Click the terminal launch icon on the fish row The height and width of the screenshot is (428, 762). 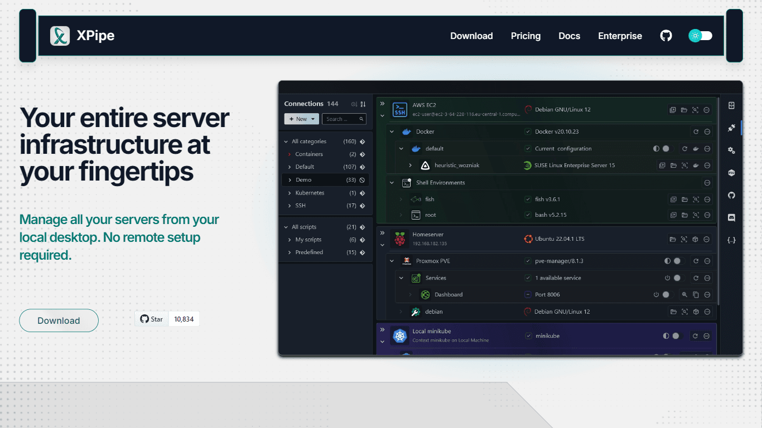pyautogui.click(x=673, y=200)
